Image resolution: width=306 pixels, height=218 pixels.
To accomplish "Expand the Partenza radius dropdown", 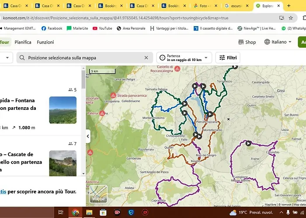I will coord(184,58).
